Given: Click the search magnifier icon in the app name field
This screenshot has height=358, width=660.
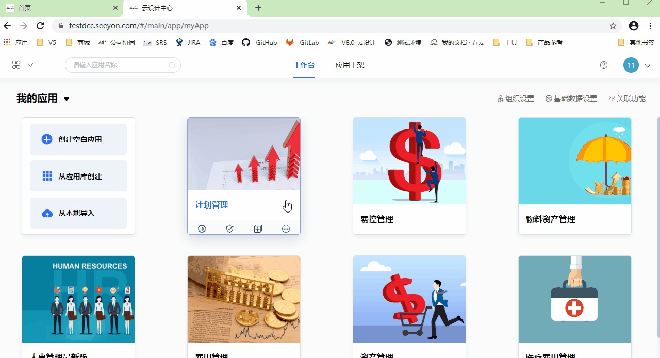Looking at the screenshot, I should pos(172,65).
